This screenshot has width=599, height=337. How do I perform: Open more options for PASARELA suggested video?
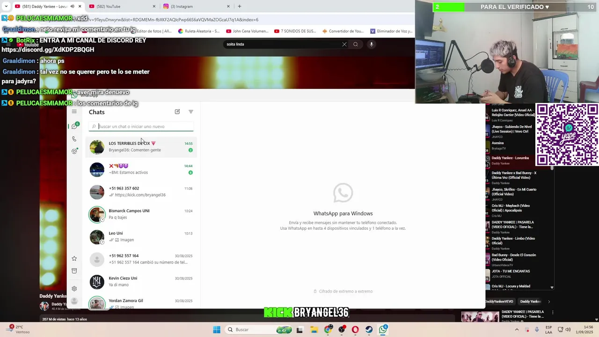(553, 312)
